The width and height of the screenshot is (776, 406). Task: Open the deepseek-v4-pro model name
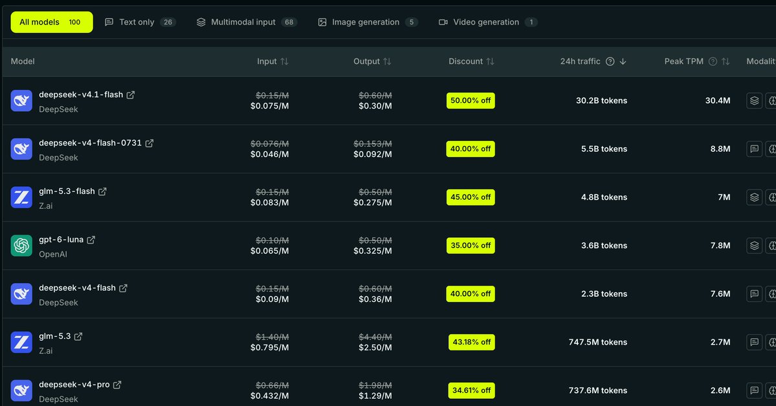[74, 385]
